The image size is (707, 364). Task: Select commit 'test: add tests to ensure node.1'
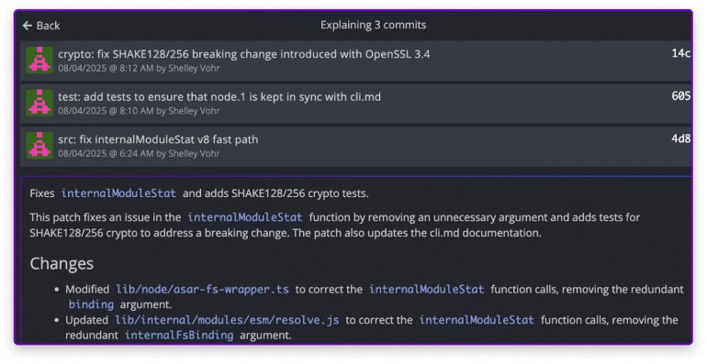click(355, 104)
